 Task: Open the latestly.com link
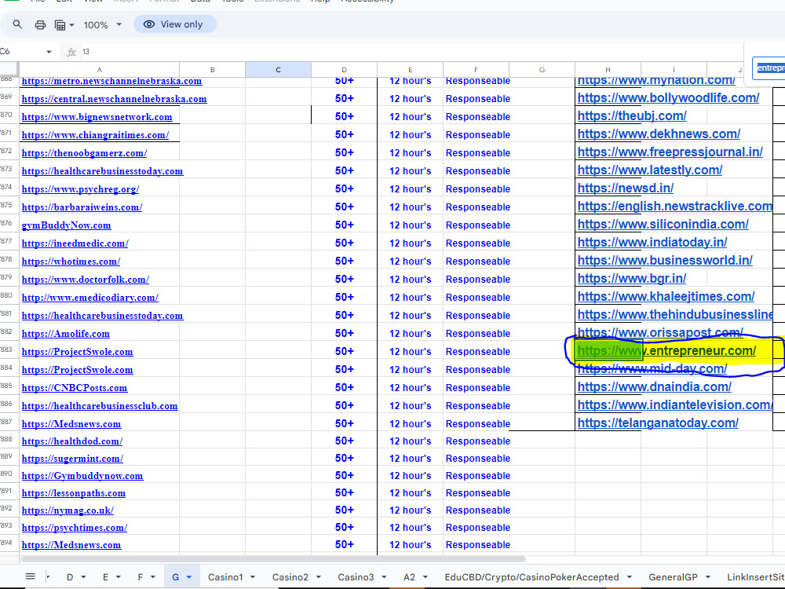(x=650, y=170)
